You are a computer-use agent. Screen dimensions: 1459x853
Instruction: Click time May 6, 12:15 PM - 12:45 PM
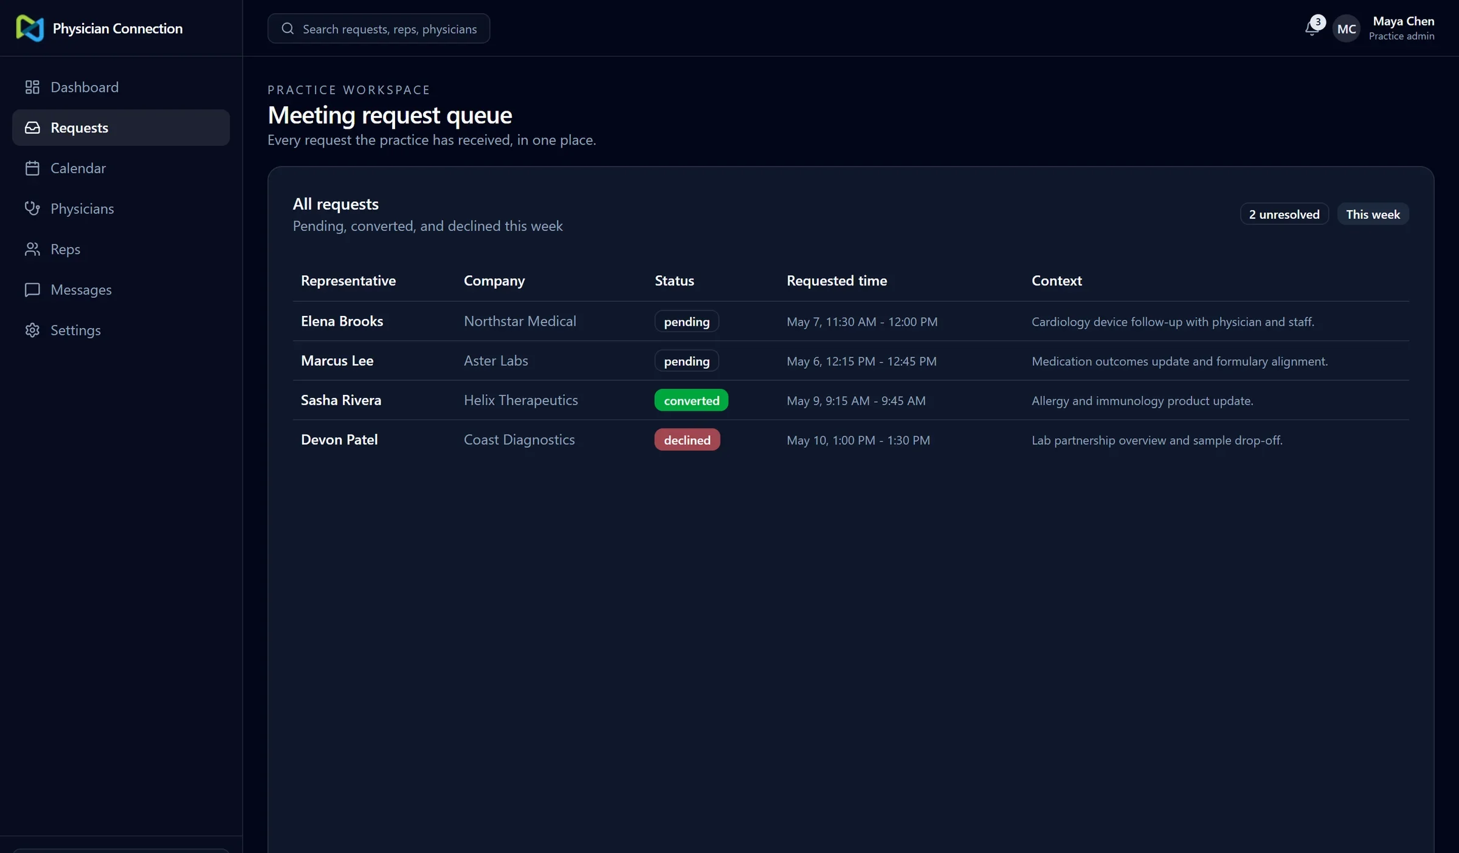[x=861, y=361]
